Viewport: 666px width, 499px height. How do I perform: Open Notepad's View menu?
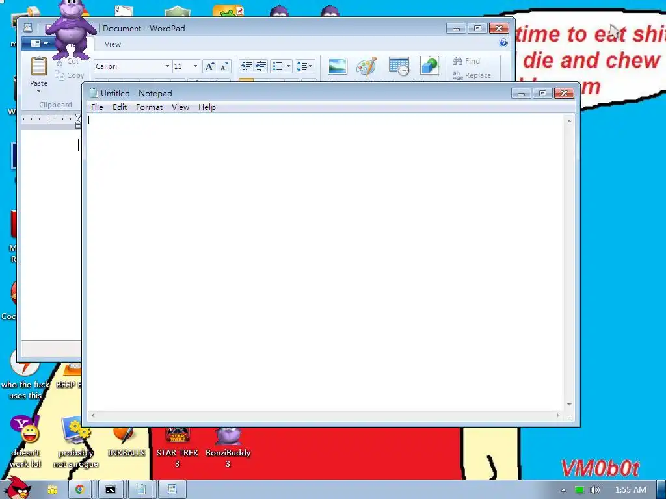coord(180,107)
